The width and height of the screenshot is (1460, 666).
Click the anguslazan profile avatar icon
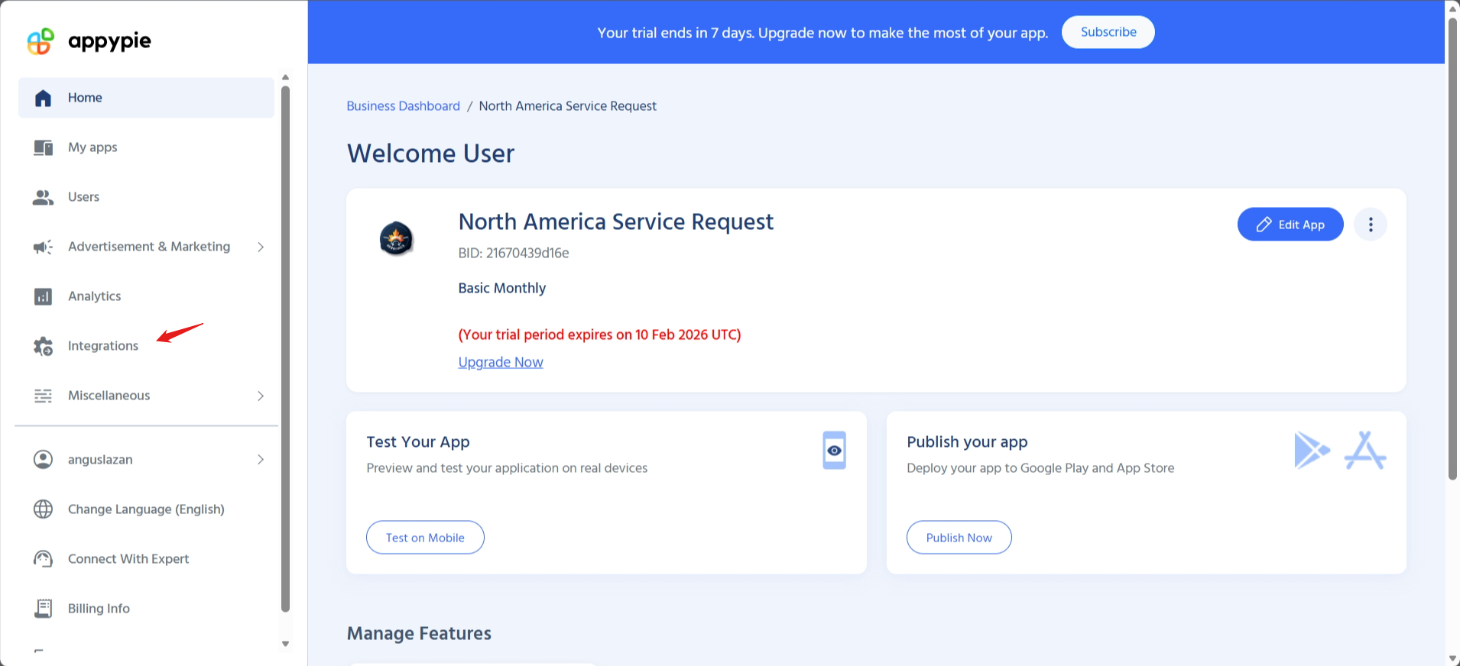click(44, 459)
